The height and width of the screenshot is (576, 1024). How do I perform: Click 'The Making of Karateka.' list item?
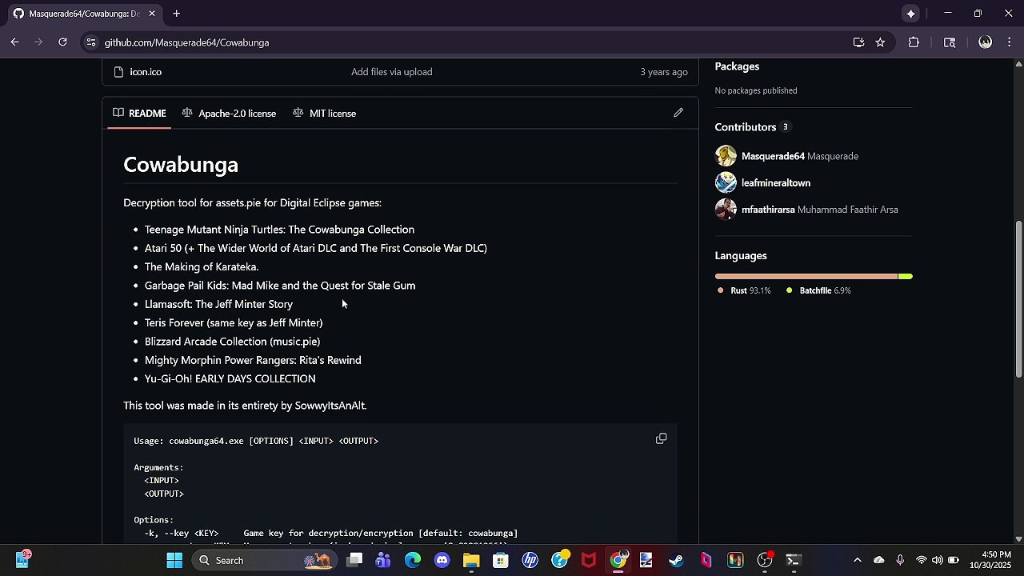pyautogui.click(x=202, y=266)
